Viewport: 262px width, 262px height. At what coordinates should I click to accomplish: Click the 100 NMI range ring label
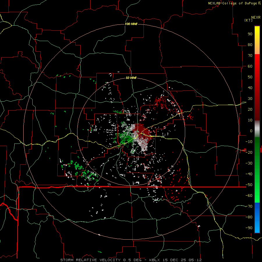(131, 24)
